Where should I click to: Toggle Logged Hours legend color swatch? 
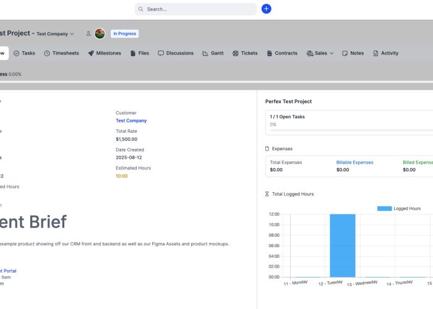pos(384,208)
